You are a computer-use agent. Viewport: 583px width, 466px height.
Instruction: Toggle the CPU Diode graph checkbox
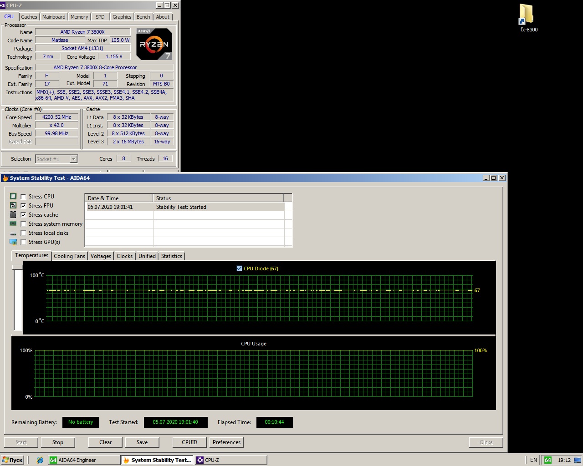coord(239,268)
